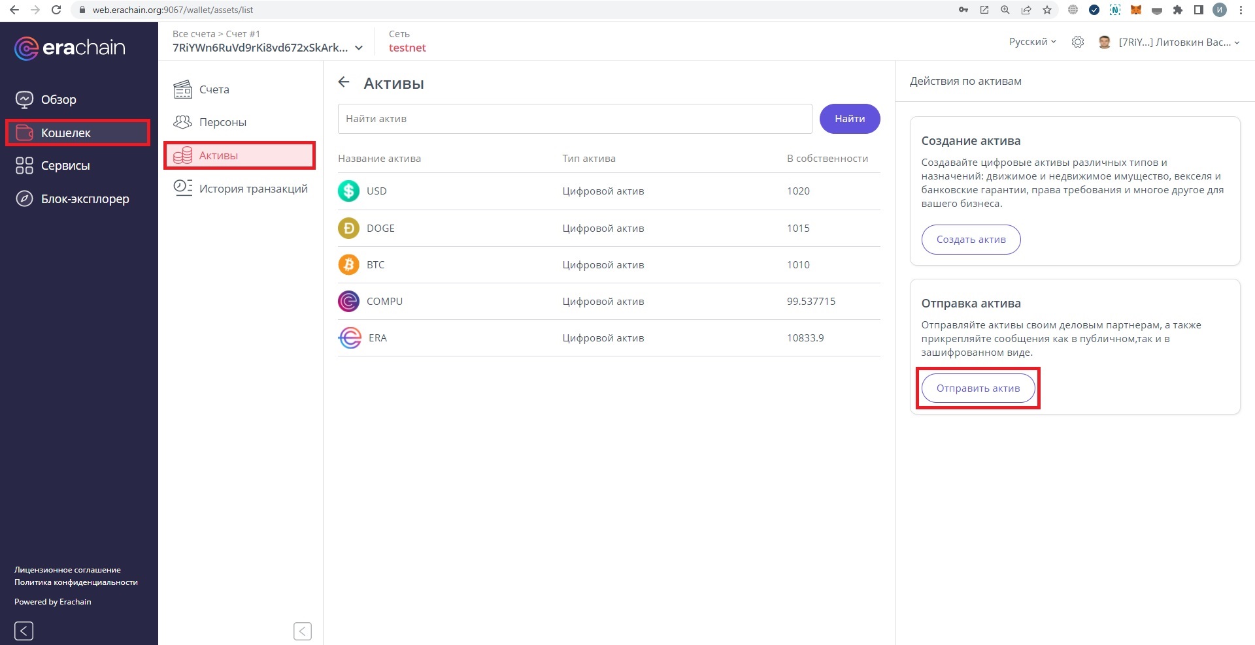This screenshot has height=645, width=1255.
Task: Click the DOGE coin icon
Action: click(x=348, y=228)
